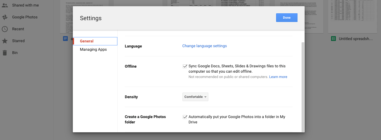Click the Shared with me people icon
The image size is (381, 140).
(5, 5)
